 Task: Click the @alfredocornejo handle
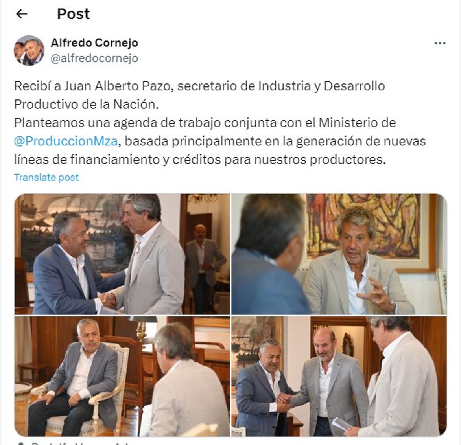click(x=94, y=58)
